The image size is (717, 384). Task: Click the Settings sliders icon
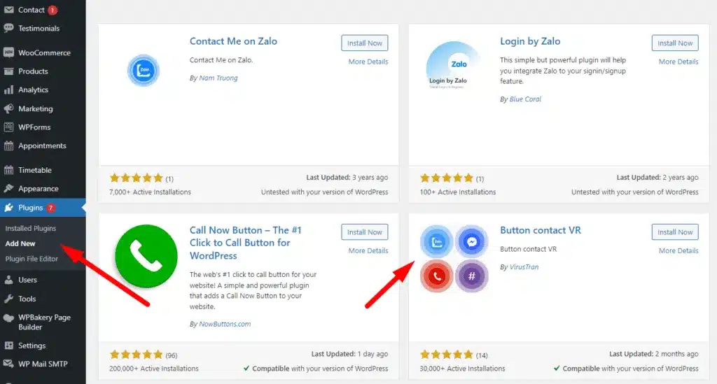(x=8, y=346)
